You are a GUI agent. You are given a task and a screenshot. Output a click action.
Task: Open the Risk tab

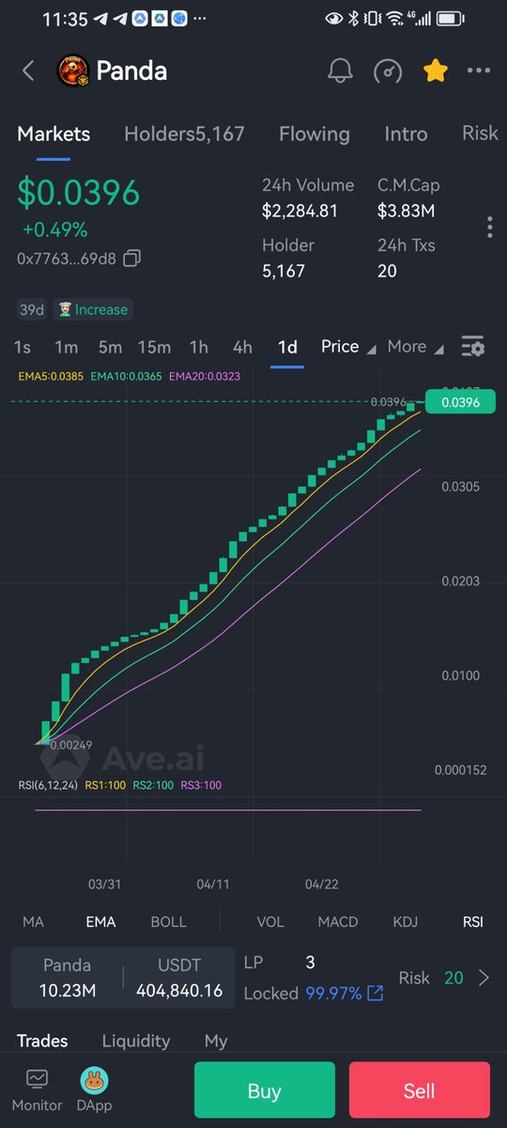[x=480, y=133]
